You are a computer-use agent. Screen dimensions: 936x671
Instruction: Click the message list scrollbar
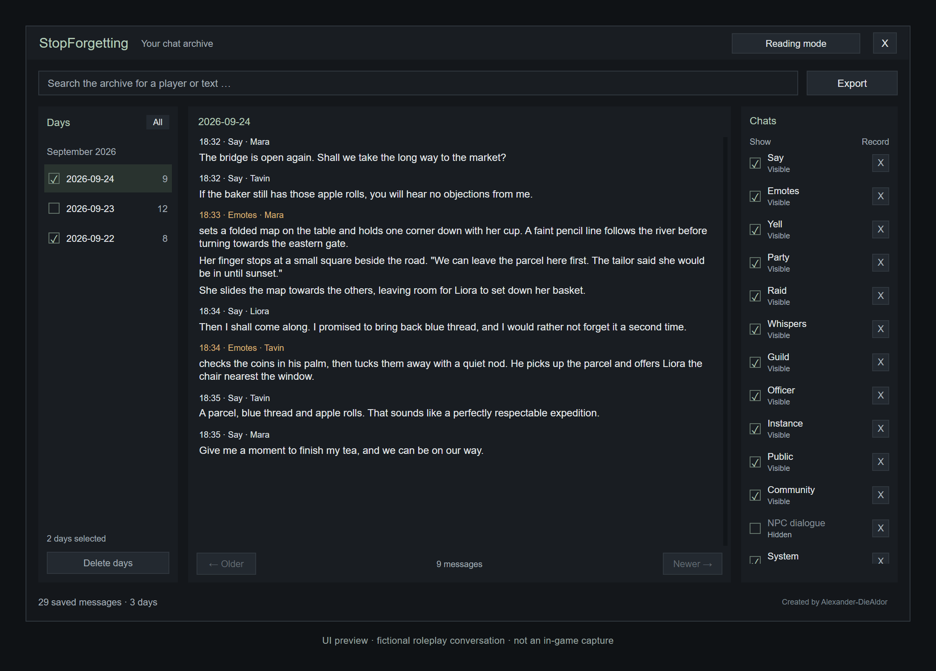(725, 341)
